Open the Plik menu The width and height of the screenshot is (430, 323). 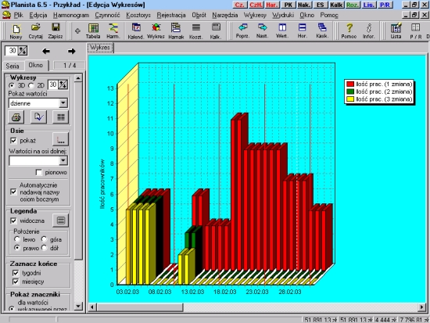19,15
